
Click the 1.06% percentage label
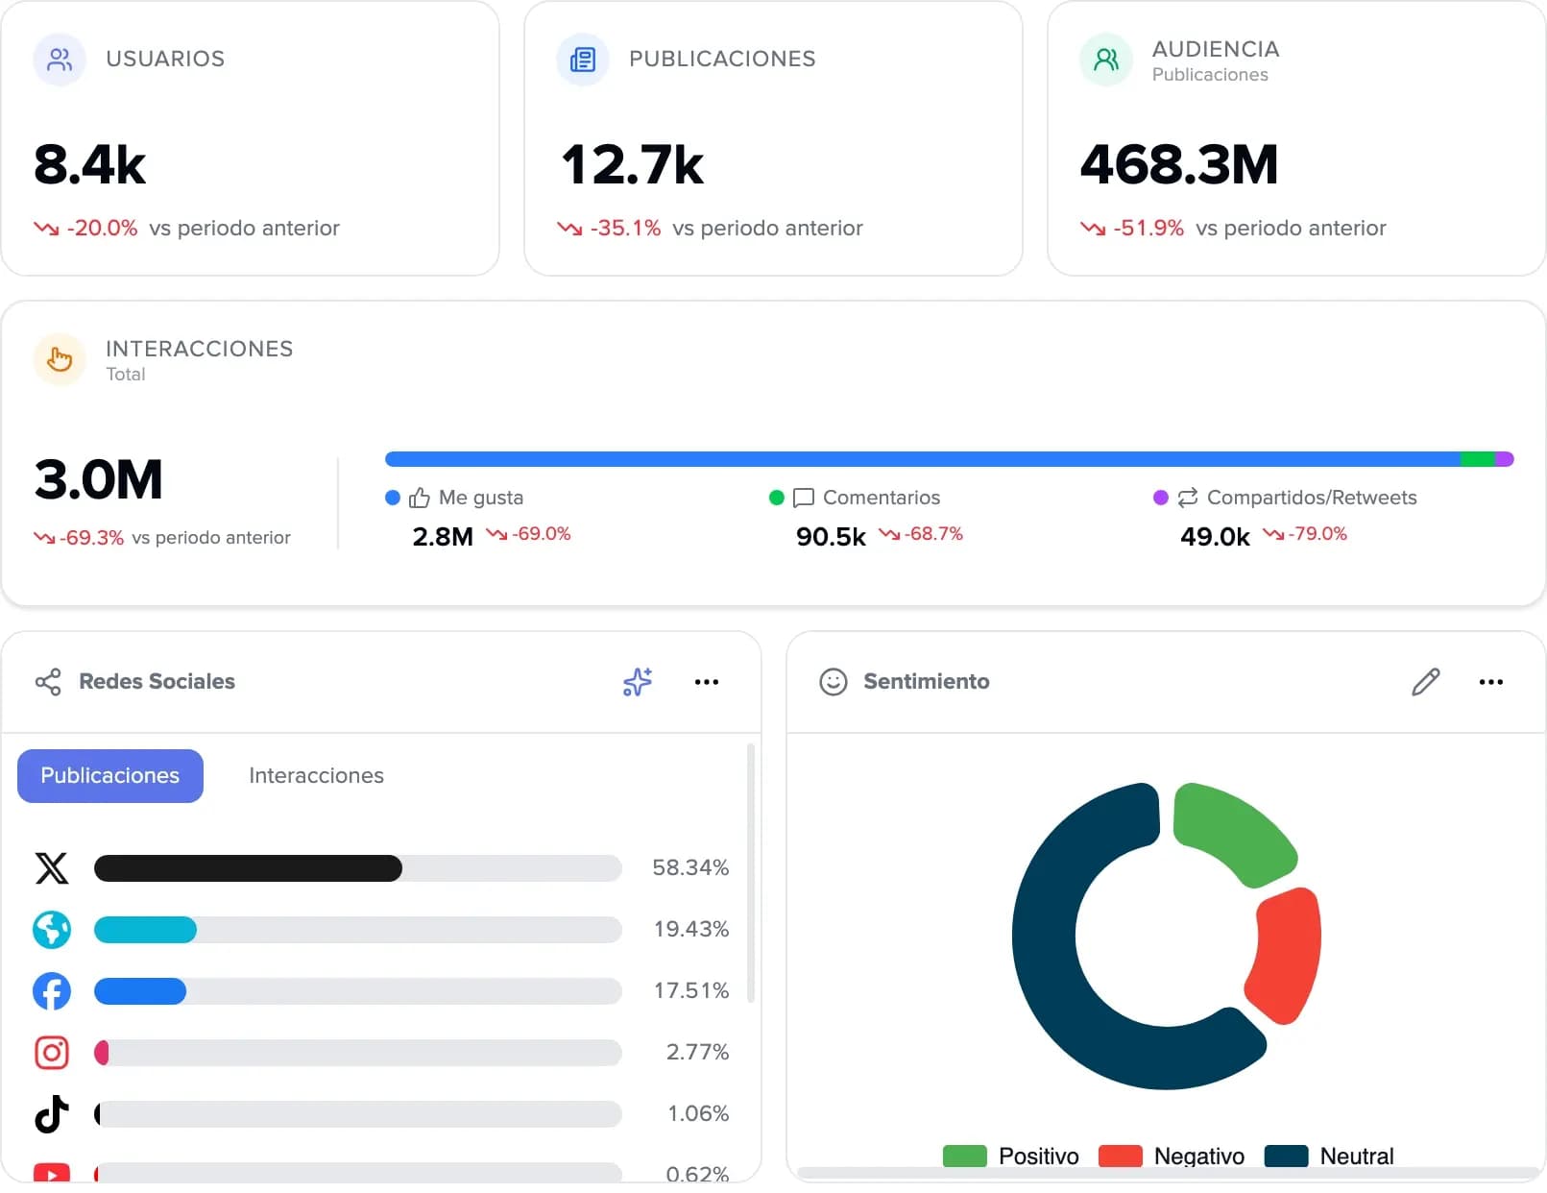click(x=698, y=1114)
